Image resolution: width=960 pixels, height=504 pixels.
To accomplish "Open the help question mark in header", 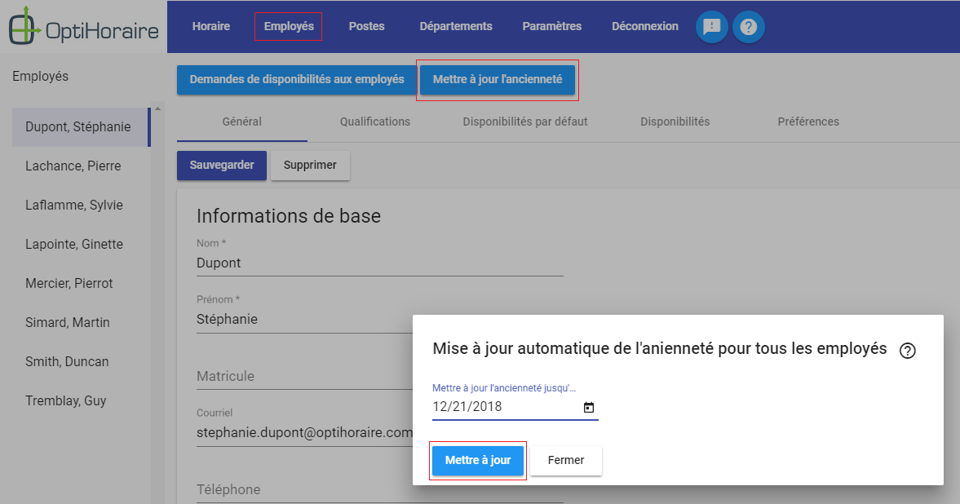I will (748, 27).
